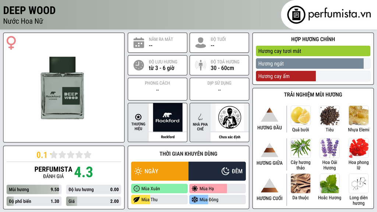The image size is (377, 212).
Task: Click the clock icon beside Độ lưu hương
Action: click(x=139, y=65)
